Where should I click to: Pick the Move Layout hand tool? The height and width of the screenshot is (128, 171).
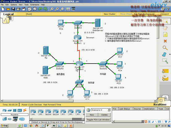[x=165, y=28]
